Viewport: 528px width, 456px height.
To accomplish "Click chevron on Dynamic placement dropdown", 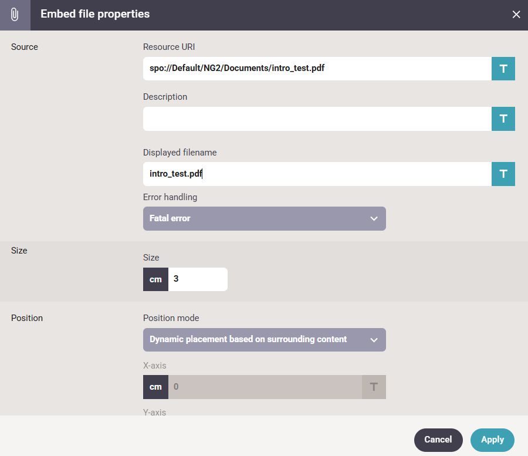I will [x=374, y=340].
